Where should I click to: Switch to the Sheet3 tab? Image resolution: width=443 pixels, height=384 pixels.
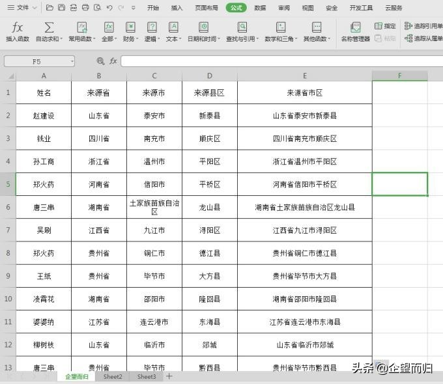[147, 377]
